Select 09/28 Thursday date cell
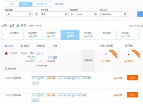 [14, 35]
